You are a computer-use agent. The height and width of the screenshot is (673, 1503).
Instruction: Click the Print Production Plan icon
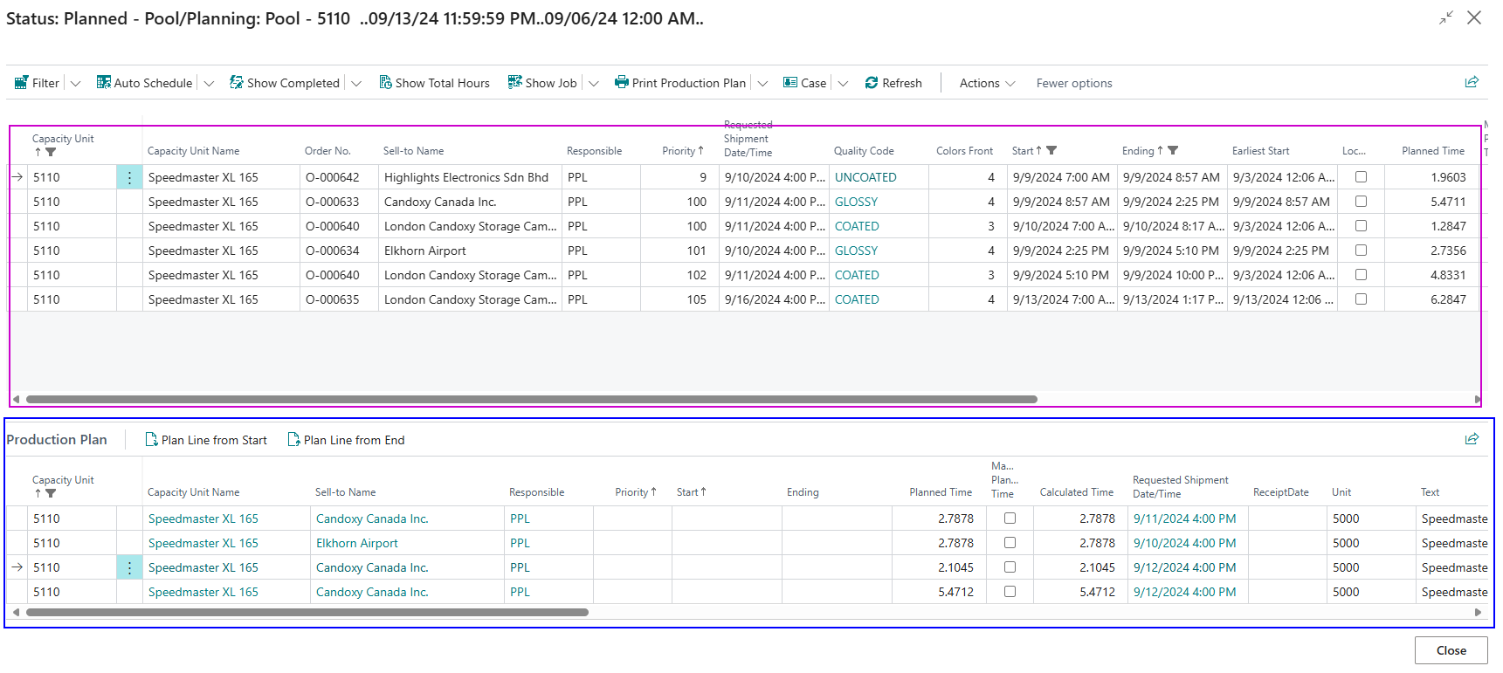[621, 83]
